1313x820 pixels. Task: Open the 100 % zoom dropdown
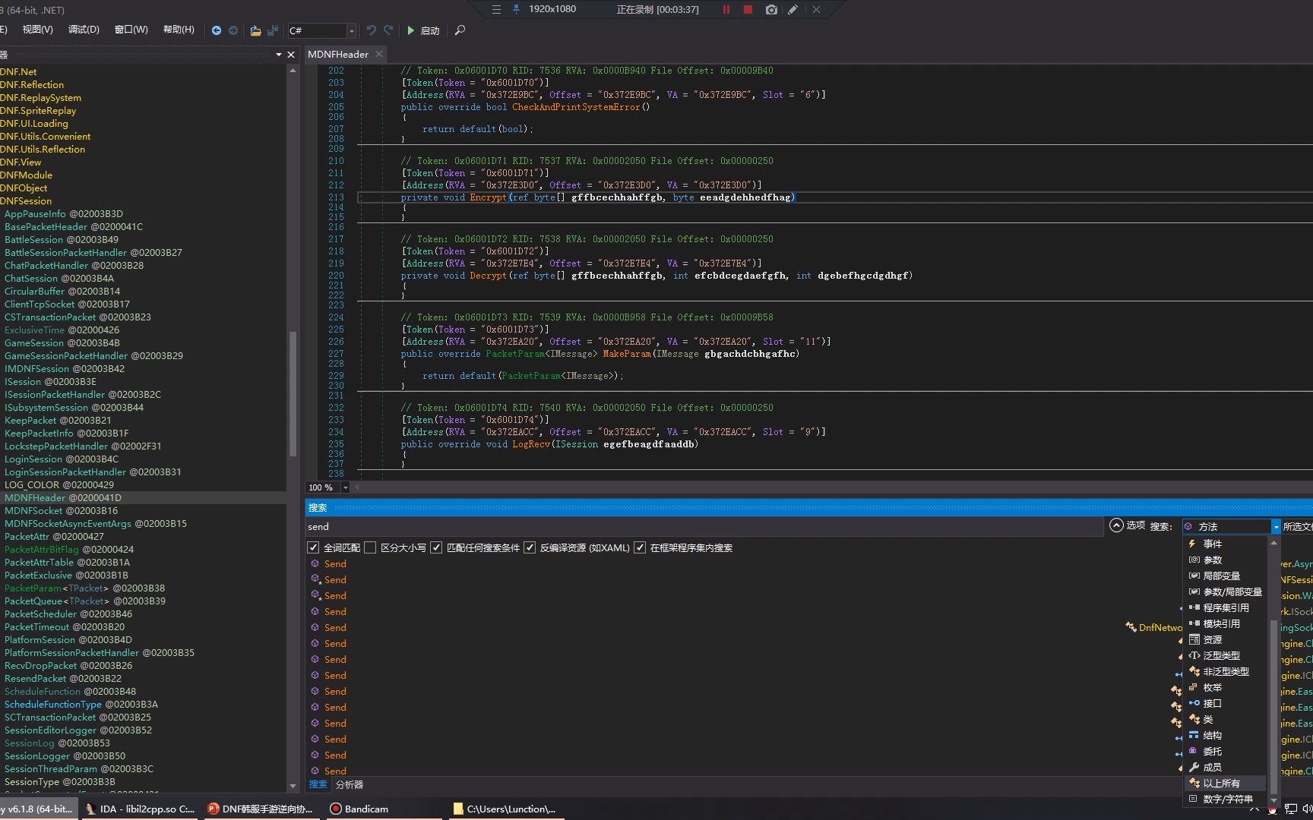[x=345, y=487]
